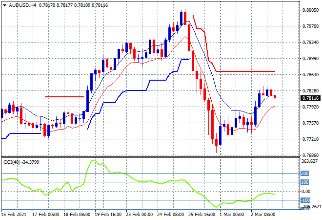Select the 0.77210 price axis label
Screen dimensions: 322x220
(x=310, y=139)
